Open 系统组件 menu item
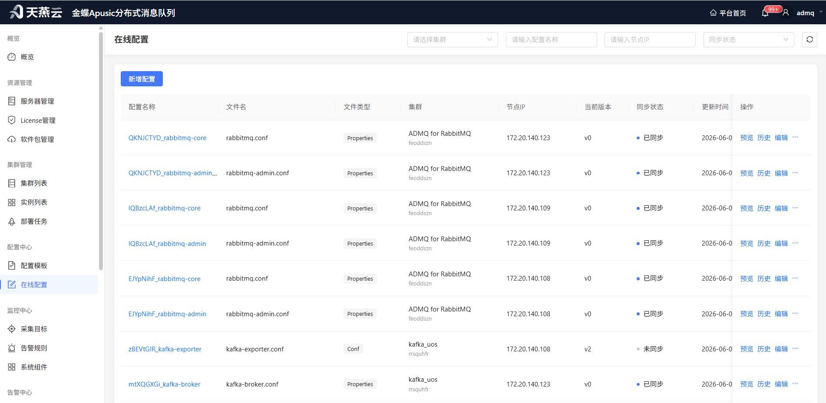 pos(49,367)
